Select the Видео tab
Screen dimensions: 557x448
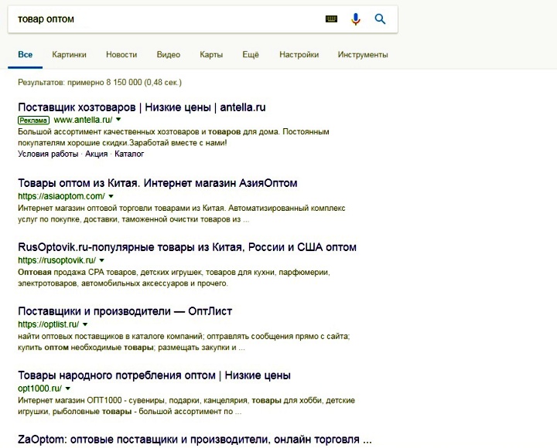pyautogui.click(x=168, y=55)
